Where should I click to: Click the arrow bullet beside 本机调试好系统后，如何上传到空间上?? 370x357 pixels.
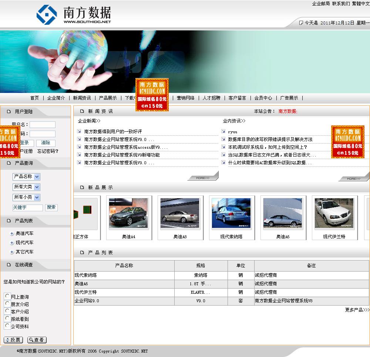[223, 147]
